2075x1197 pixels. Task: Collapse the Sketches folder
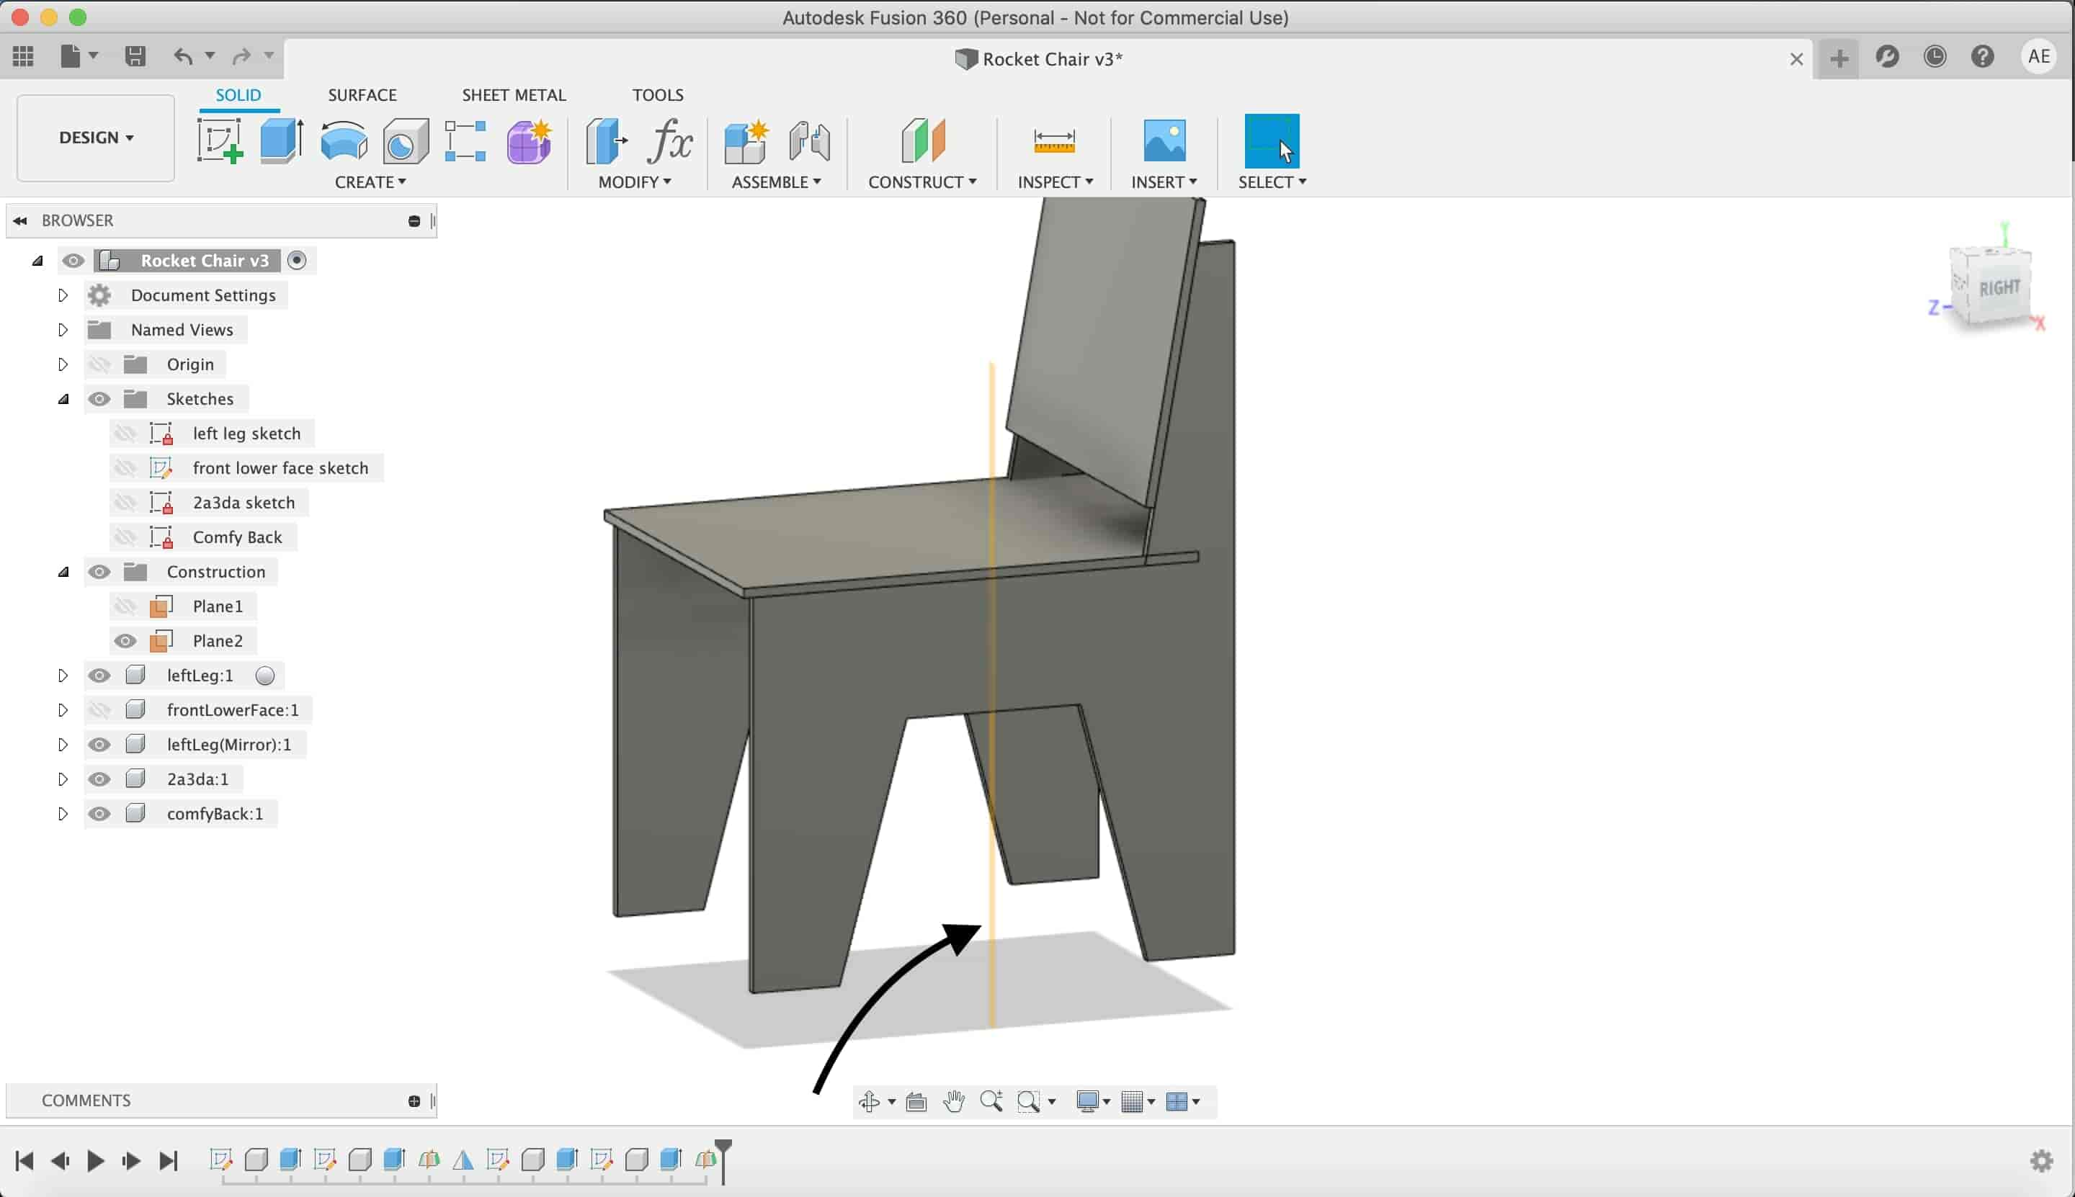pos(63,400)
